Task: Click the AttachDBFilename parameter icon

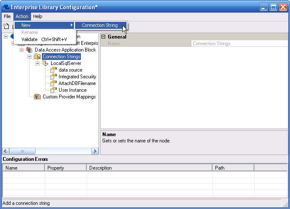Action: (x=53, y=83)
